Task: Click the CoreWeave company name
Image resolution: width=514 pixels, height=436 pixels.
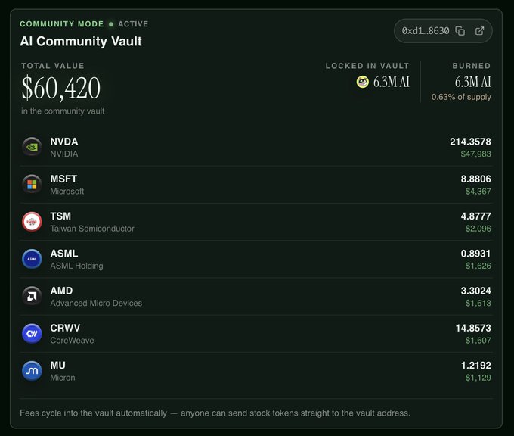Action: (x=72, y=340)
